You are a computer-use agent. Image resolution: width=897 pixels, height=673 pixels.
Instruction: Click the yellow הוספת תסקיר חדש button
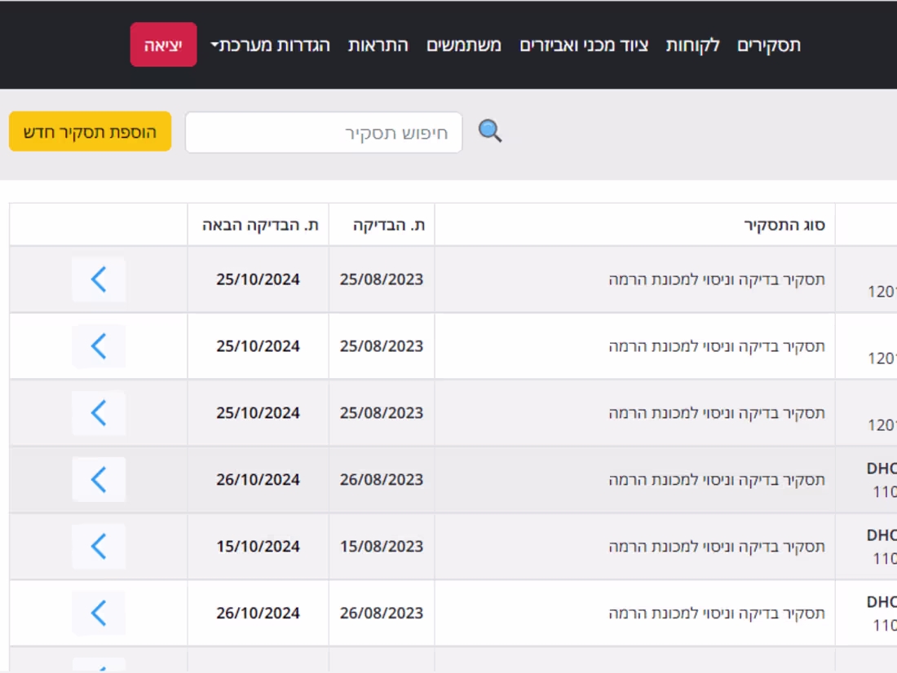tap(91, 132)
